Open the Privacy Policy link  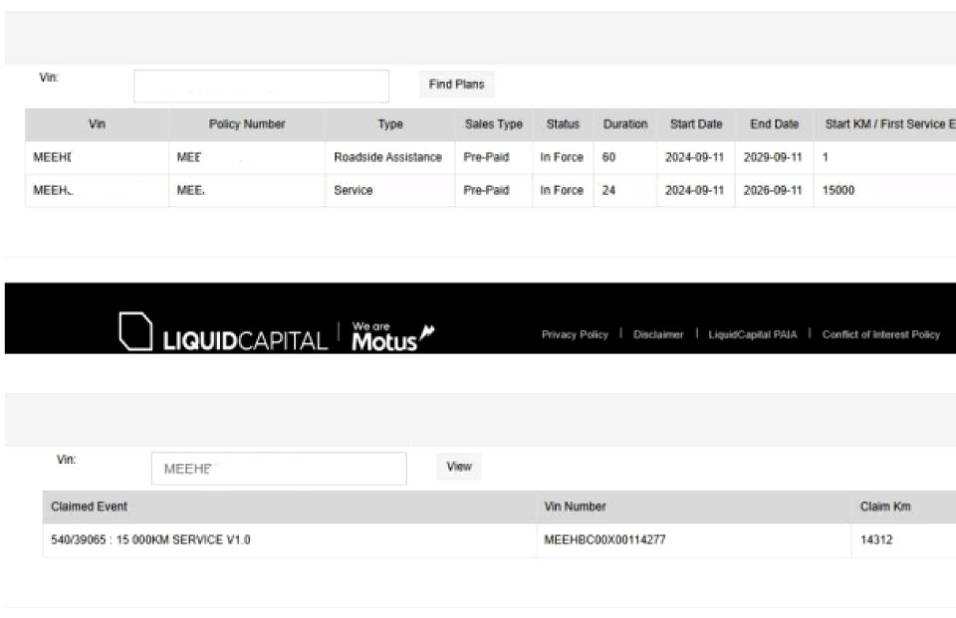tap(575, 334)
